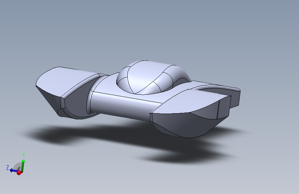Select the dome on top of the model
299x194 pixels.
click(147, 77)
